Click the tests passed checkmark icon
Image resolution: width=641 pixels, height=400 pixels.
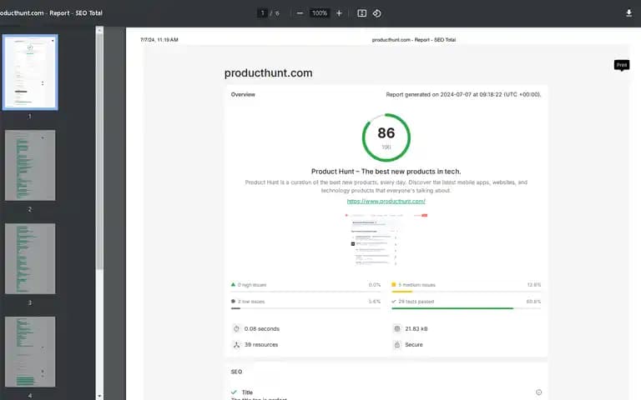[x=394, y=301]
